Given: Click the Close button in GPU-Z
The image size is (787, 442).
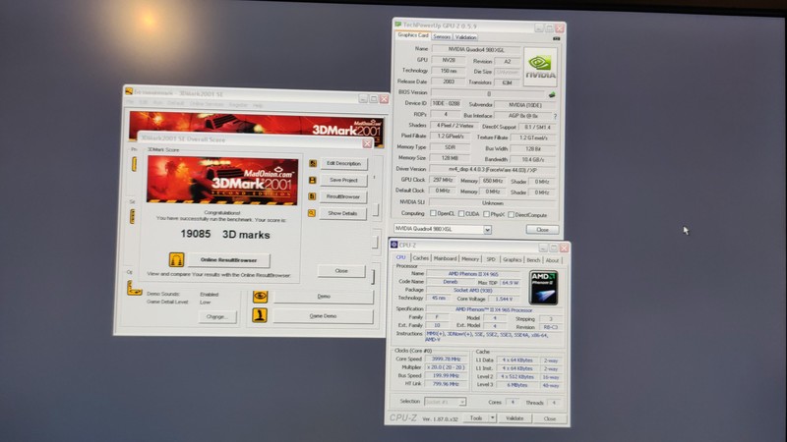Looking at the screenshot, I should click(x=542, y=230).
